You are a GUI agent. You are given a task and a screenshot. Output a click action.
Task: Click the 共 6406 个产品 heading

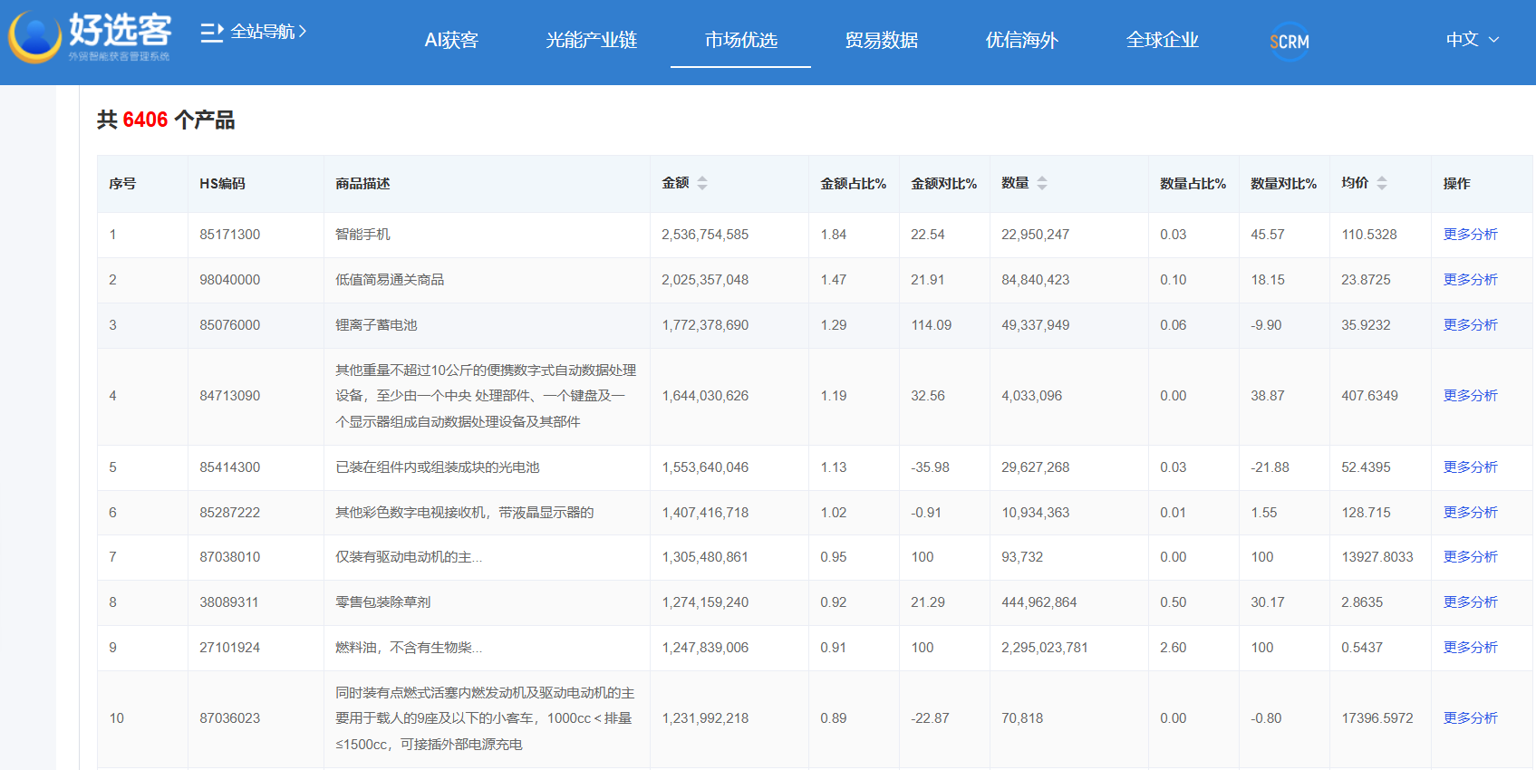166,120
